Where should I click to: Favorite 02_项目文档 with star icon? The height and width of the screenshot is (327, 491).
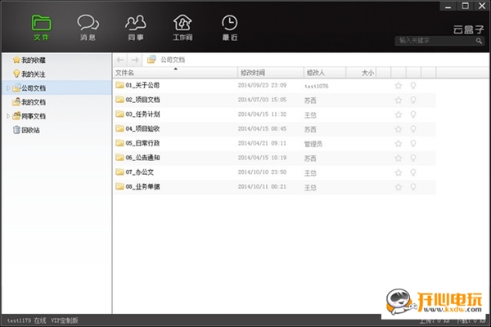399,100
